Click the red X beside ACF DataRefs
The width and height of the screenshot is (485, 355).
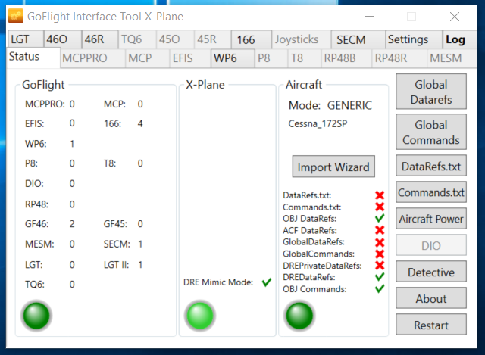click(380, 230)
